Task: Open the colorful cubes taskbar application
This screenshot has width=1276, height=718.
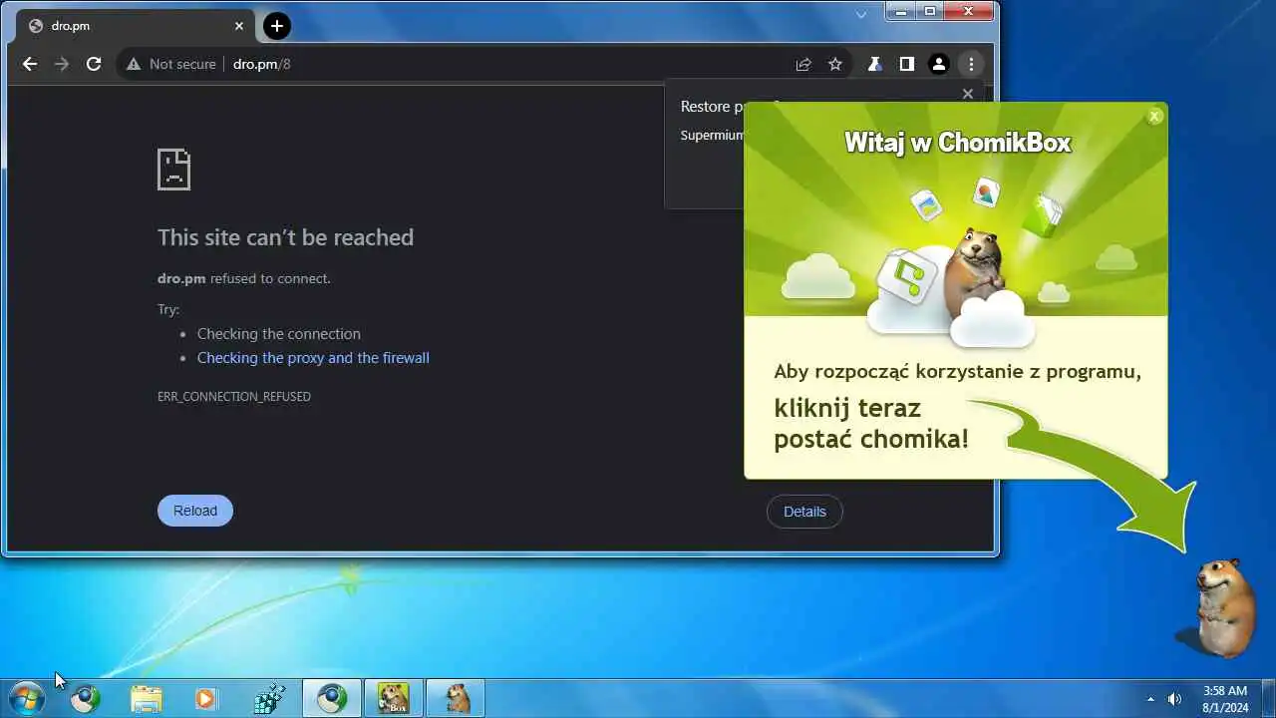Action: pos(269,699)
